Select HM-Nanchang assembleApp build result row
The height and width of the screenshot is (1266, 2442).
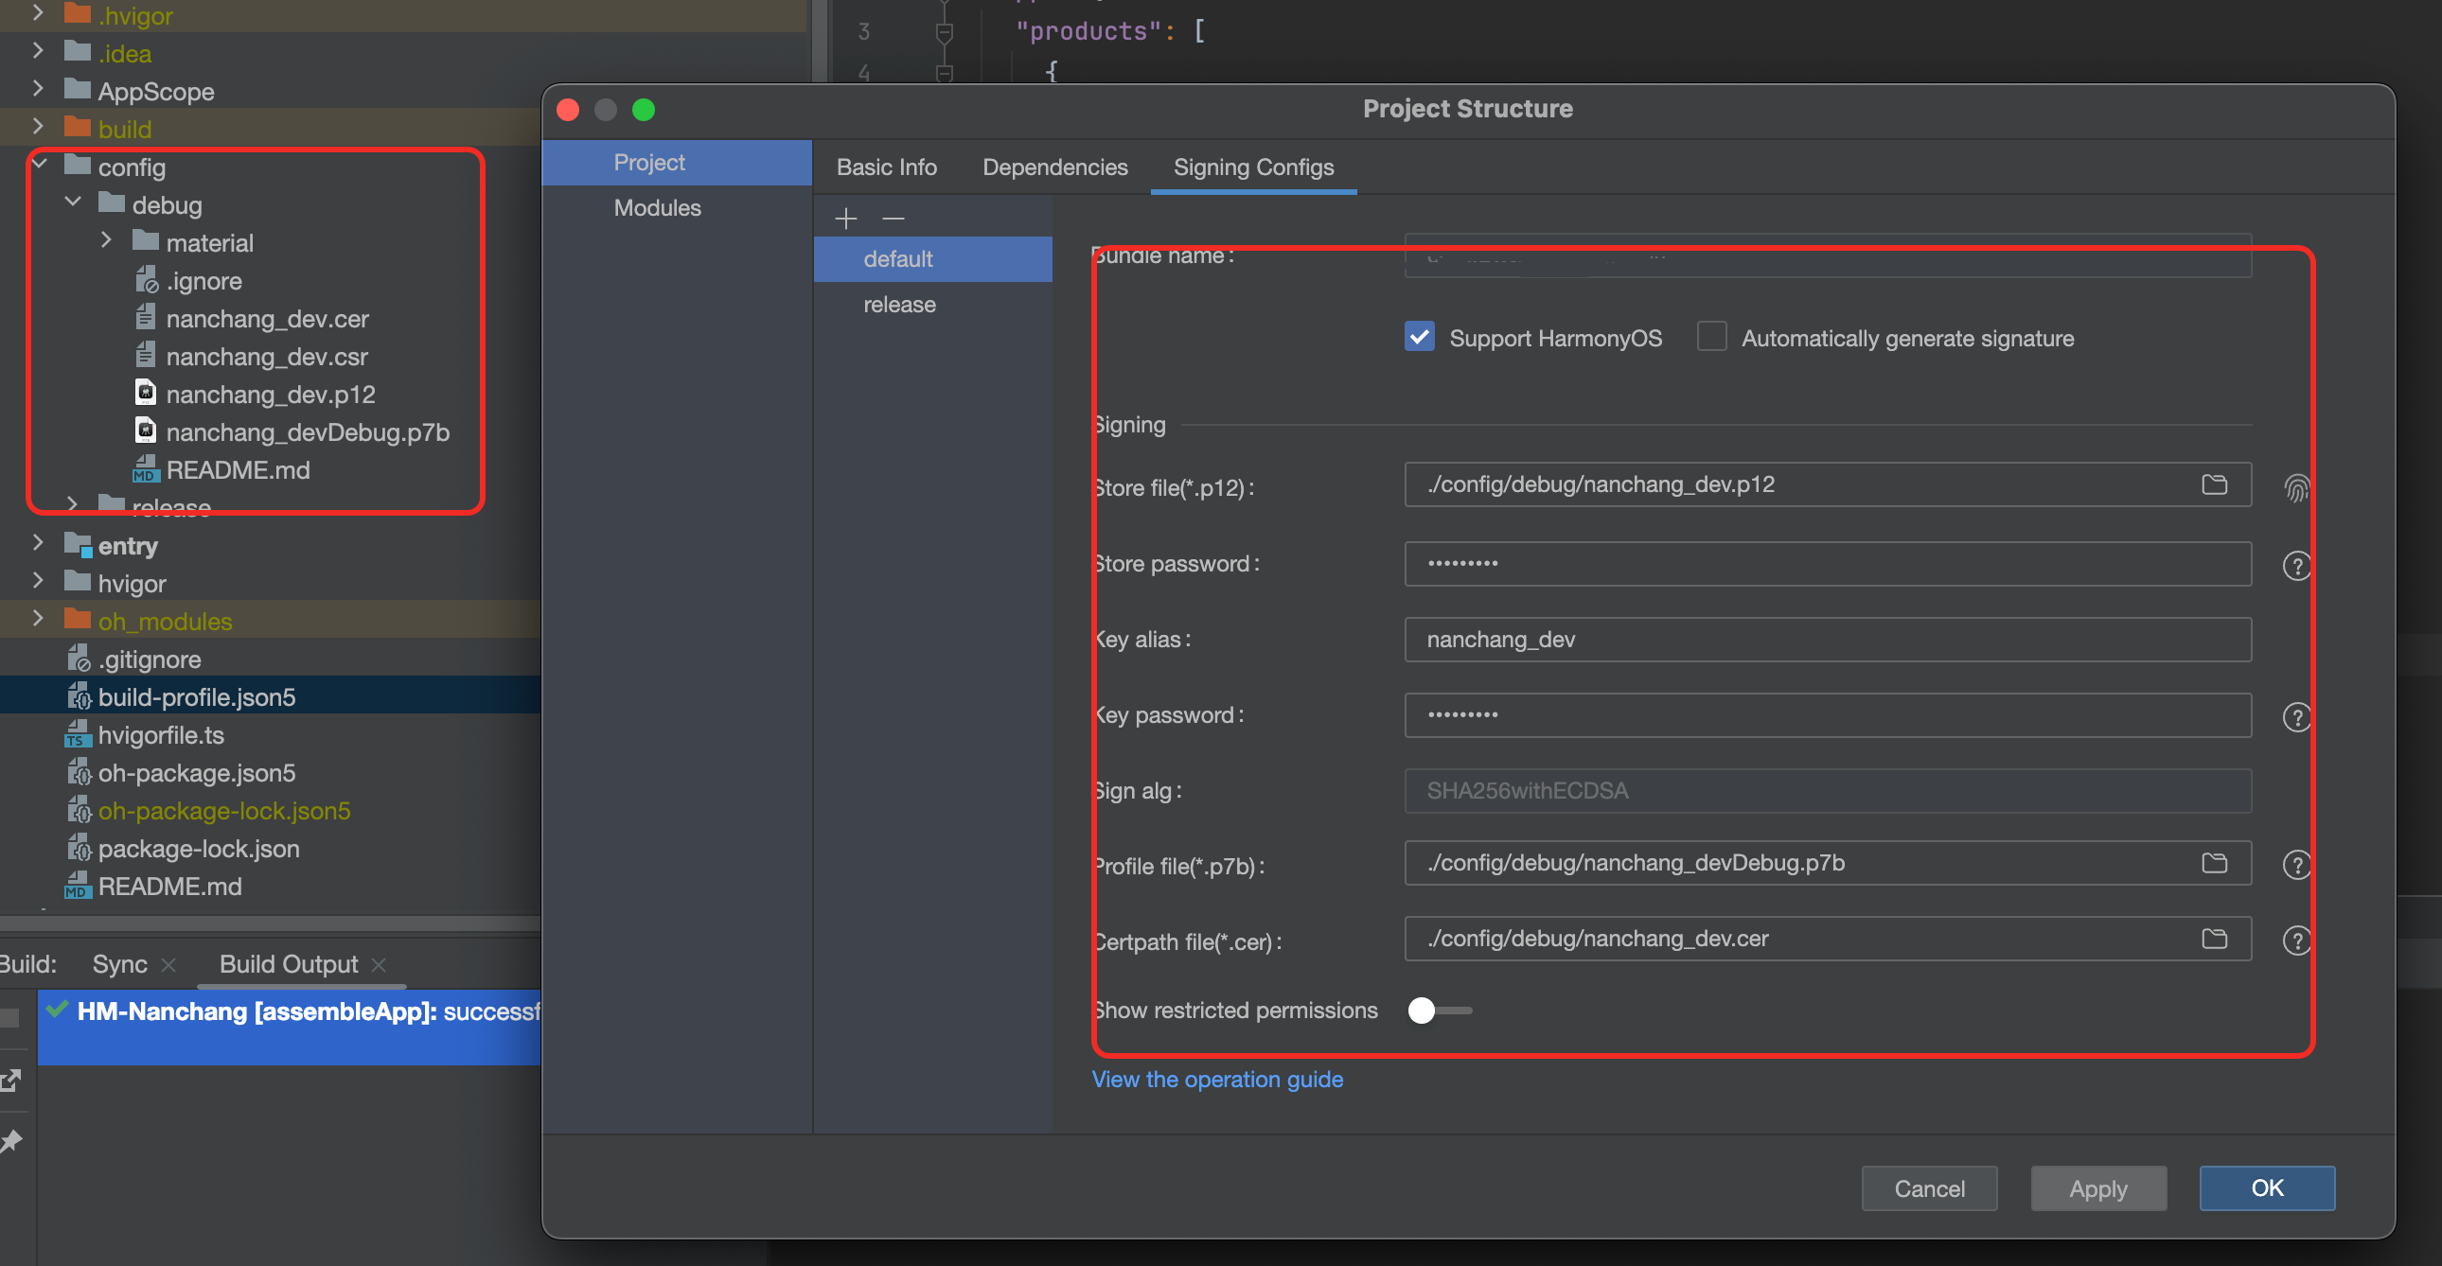tap(289, 1028)
